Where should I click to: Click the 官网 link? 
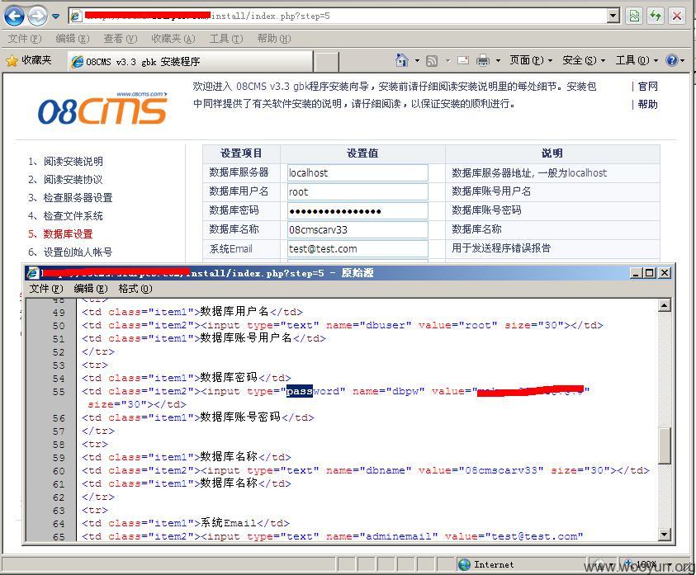point(647,87)
